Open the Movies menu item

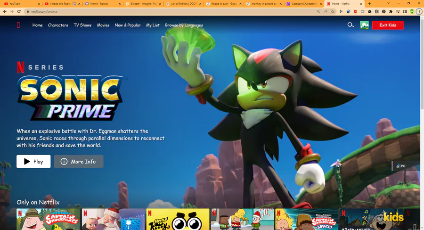point(103,25)
